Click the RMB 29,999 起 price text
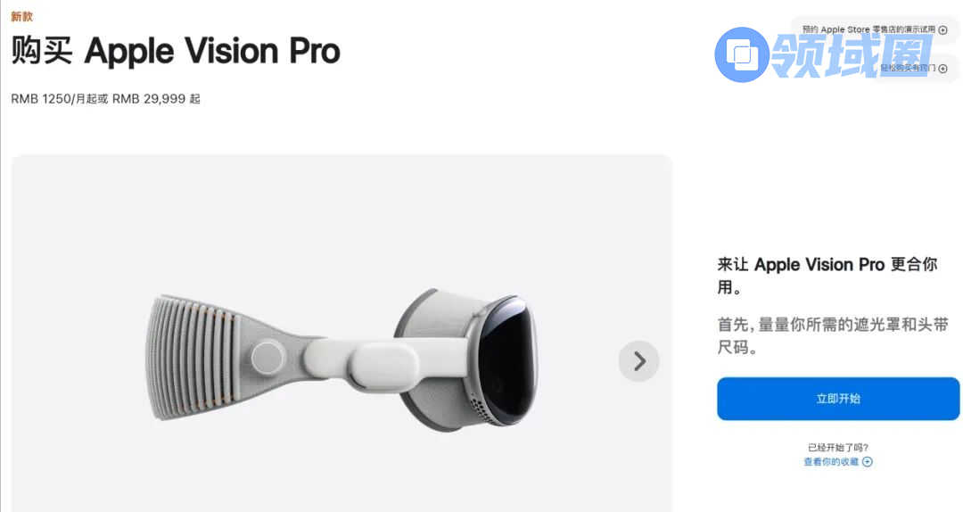Screen dimensions: 963x512 [156, 99]
